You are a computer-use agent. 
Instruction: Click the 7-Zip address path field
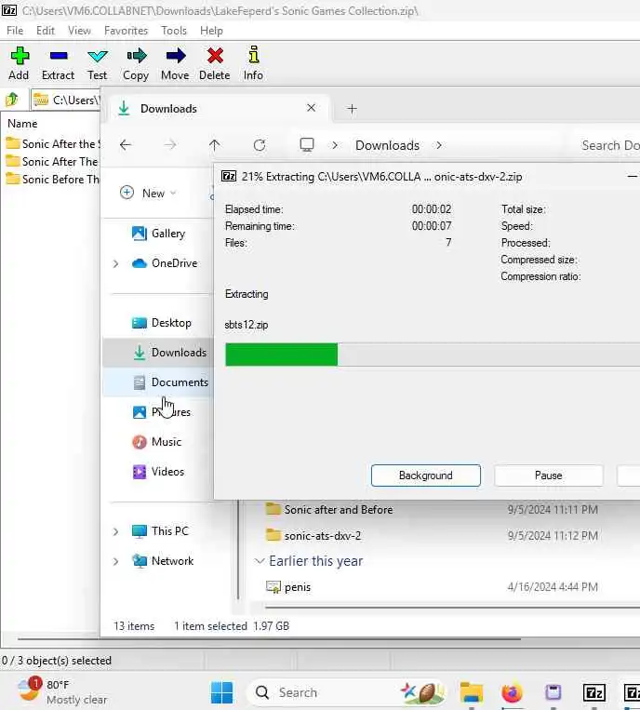66,100
